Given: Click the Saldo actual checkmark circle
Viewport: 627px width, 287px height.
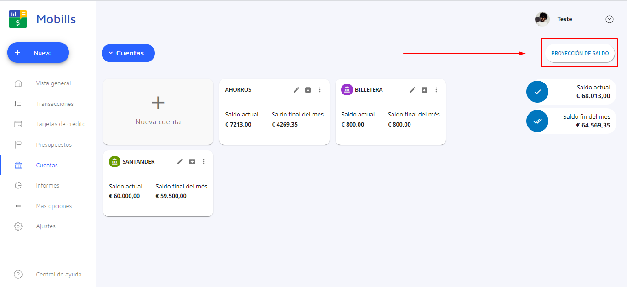Looking at the screenshot, I should tap(537, 92).
